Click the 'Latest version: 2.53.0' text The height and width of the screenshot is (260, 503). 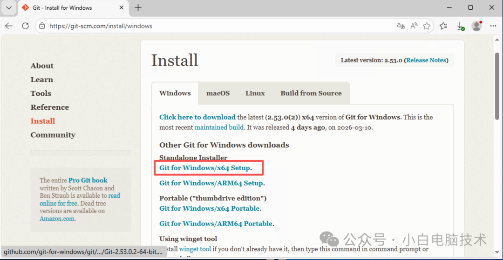coord(372,60)
